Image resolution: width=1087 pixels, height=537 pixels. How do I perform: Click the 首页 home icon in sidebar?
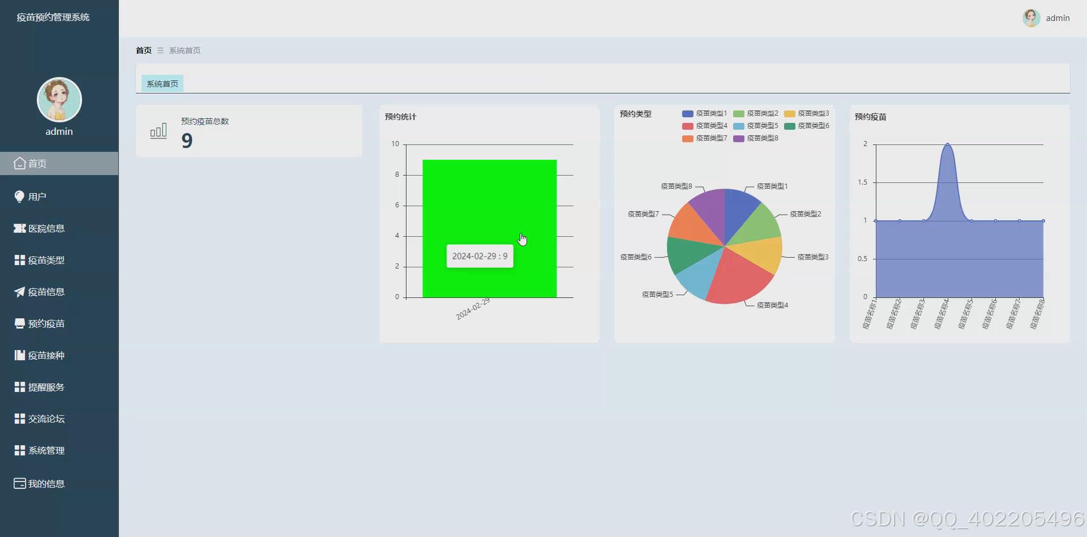tap(19, 163)
